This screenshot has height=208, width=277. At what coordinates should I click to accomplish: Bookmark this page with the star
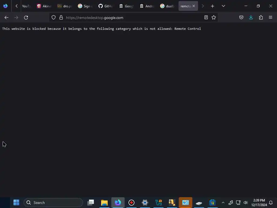tap(214, 18)
